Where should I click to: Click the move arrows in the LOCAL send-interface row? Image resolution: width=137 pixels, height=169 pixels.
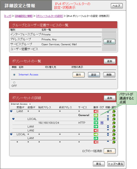point(108,119)
